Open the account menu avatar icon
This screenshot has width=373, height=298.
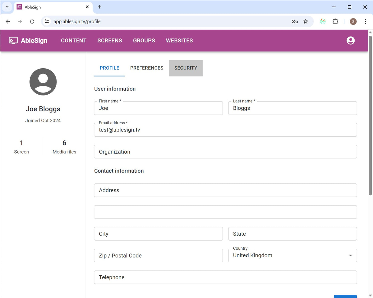click(x=350, y=40)
